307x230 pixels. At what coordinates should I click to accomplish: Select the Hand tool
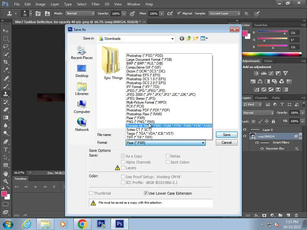click(x=6, y=173)
